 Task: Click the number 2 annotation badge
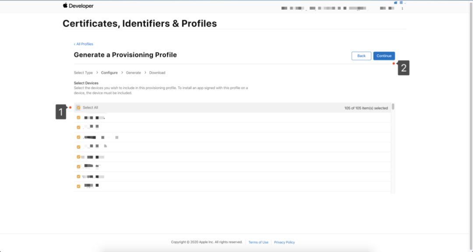[x=403, y=69]
